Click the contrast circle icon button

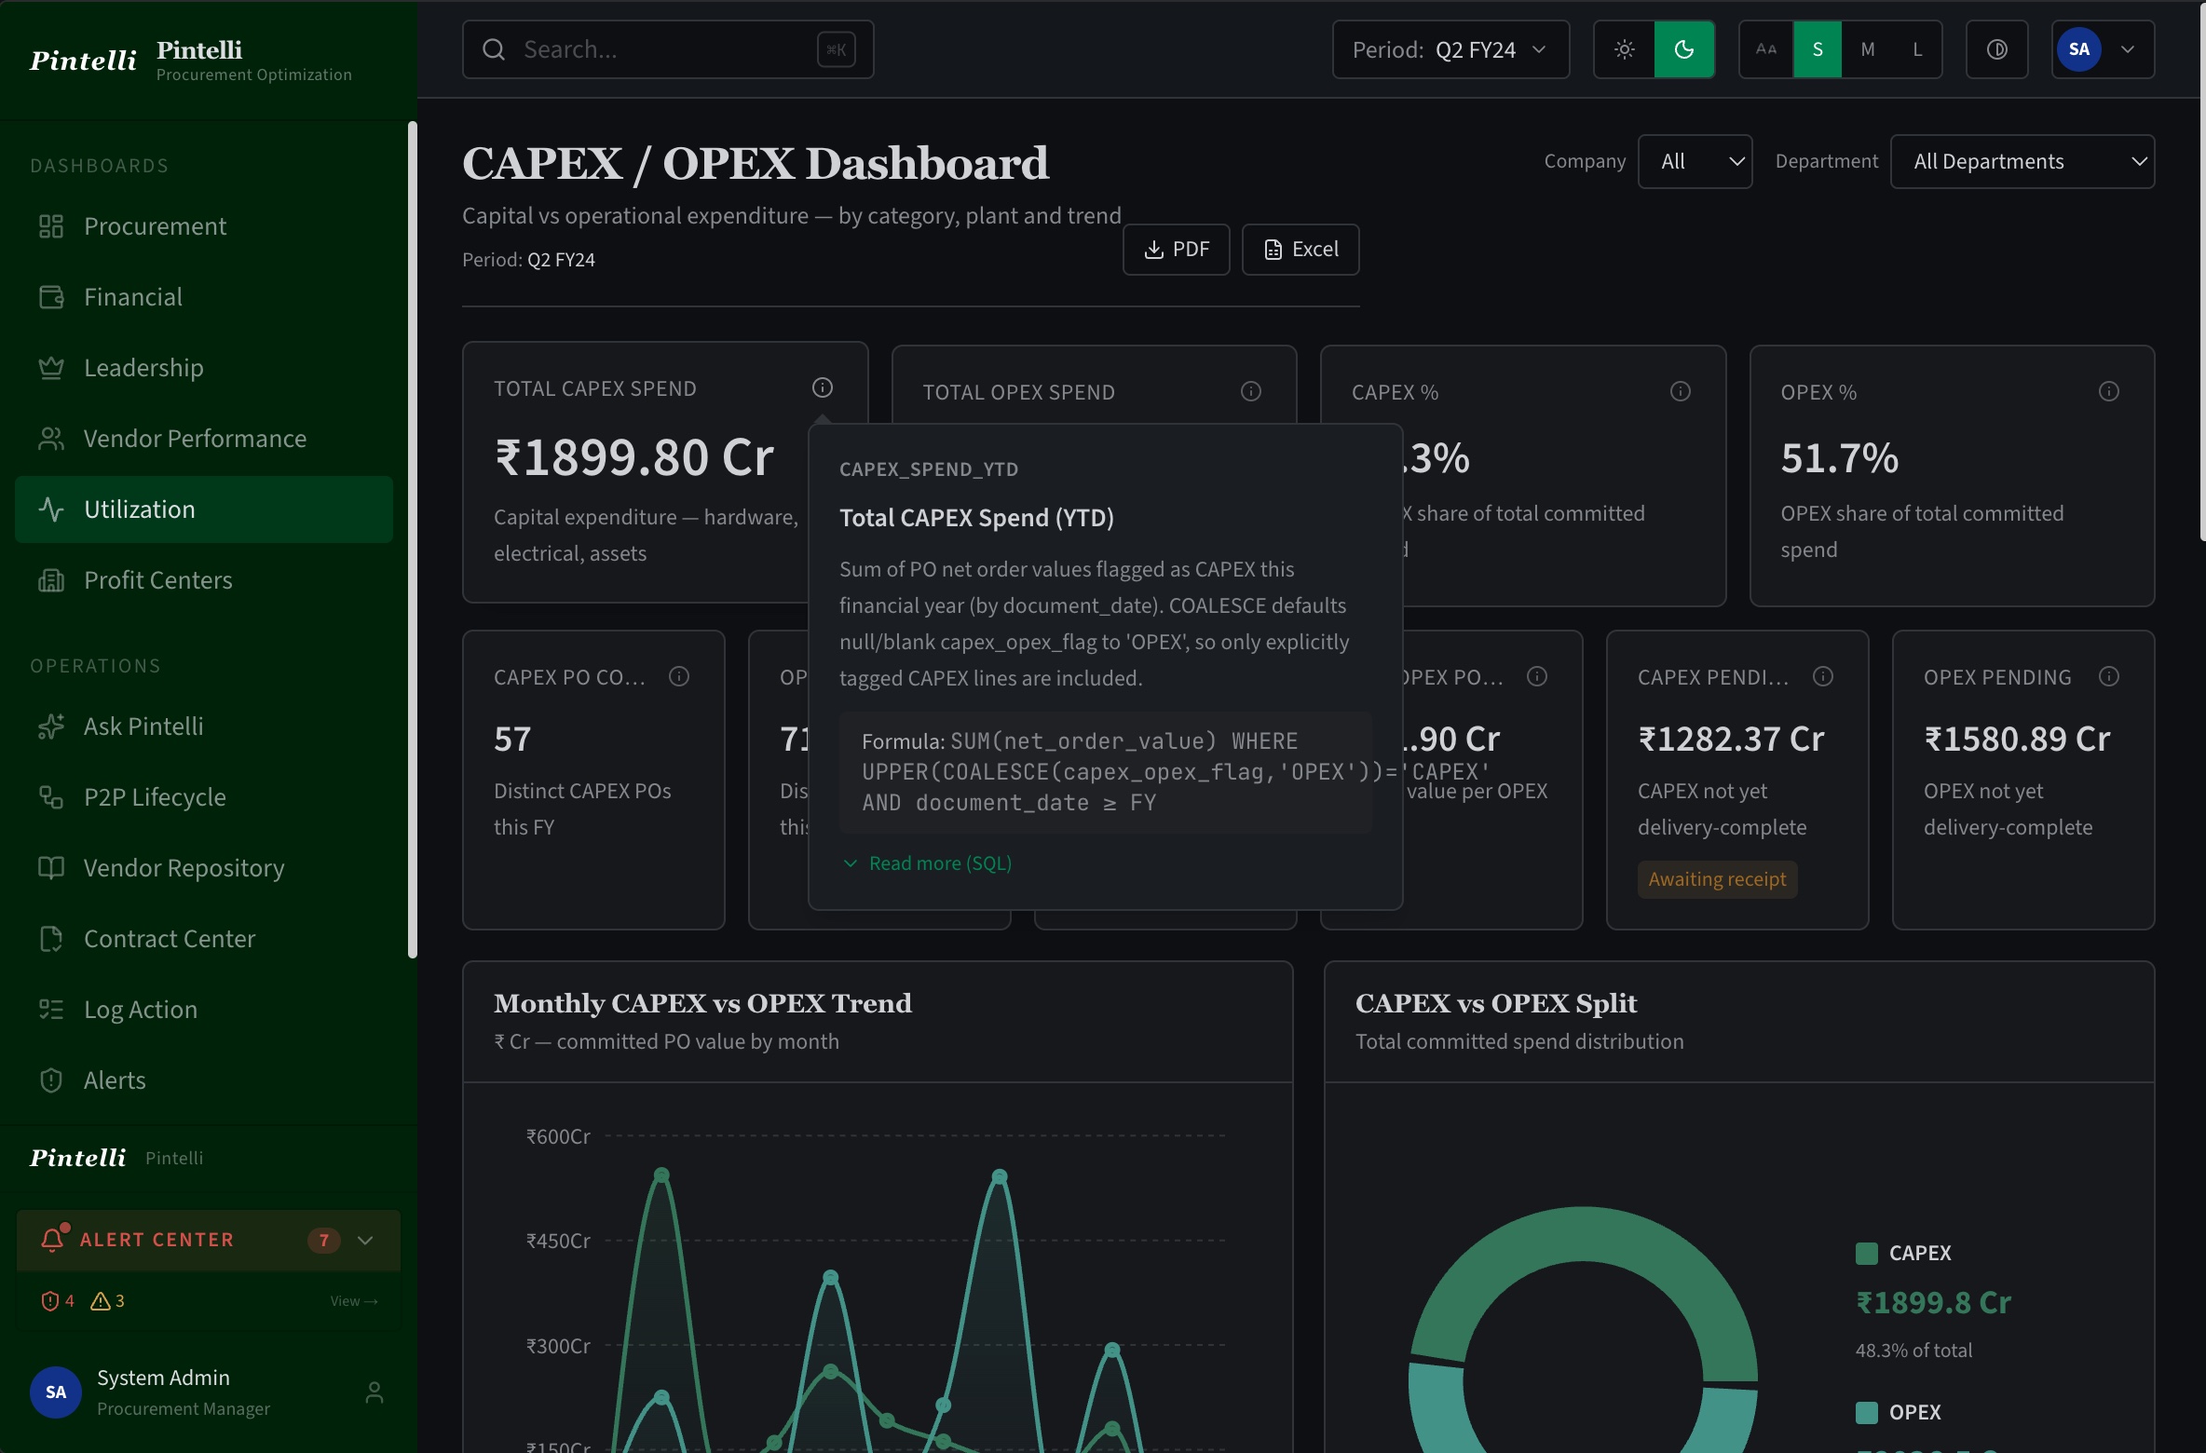pos(1996,49)
